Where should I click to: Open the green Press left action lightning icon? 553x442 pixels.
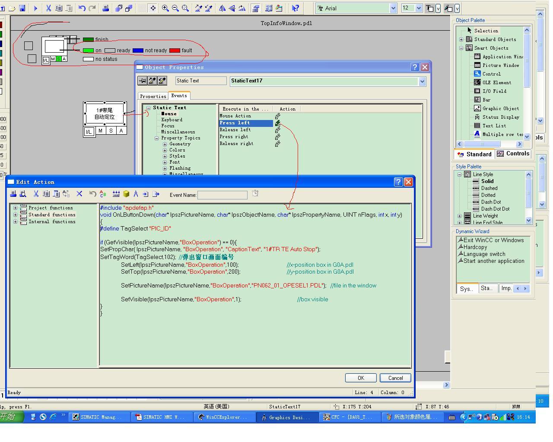278,123
